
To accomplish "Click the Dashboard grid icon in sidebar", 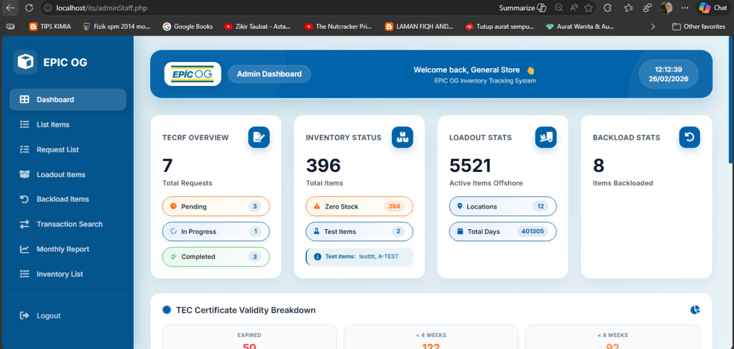I will click(24, 99).
